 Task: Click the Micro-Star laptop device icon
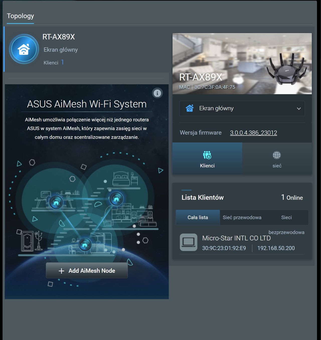(x=189, y=242)
